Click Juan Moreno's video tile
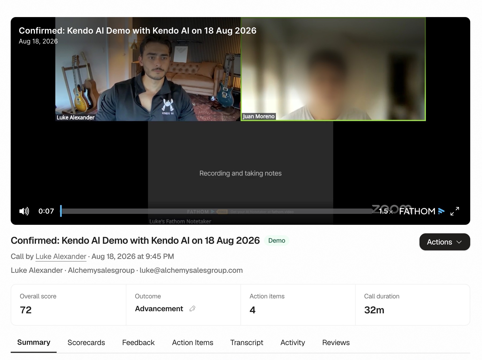 pos(333,69)
